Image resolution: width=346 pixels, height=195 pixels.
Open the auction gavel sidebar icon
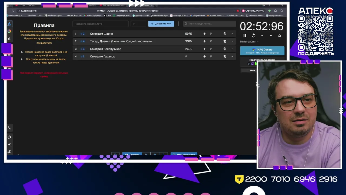[x=9, y=24]
